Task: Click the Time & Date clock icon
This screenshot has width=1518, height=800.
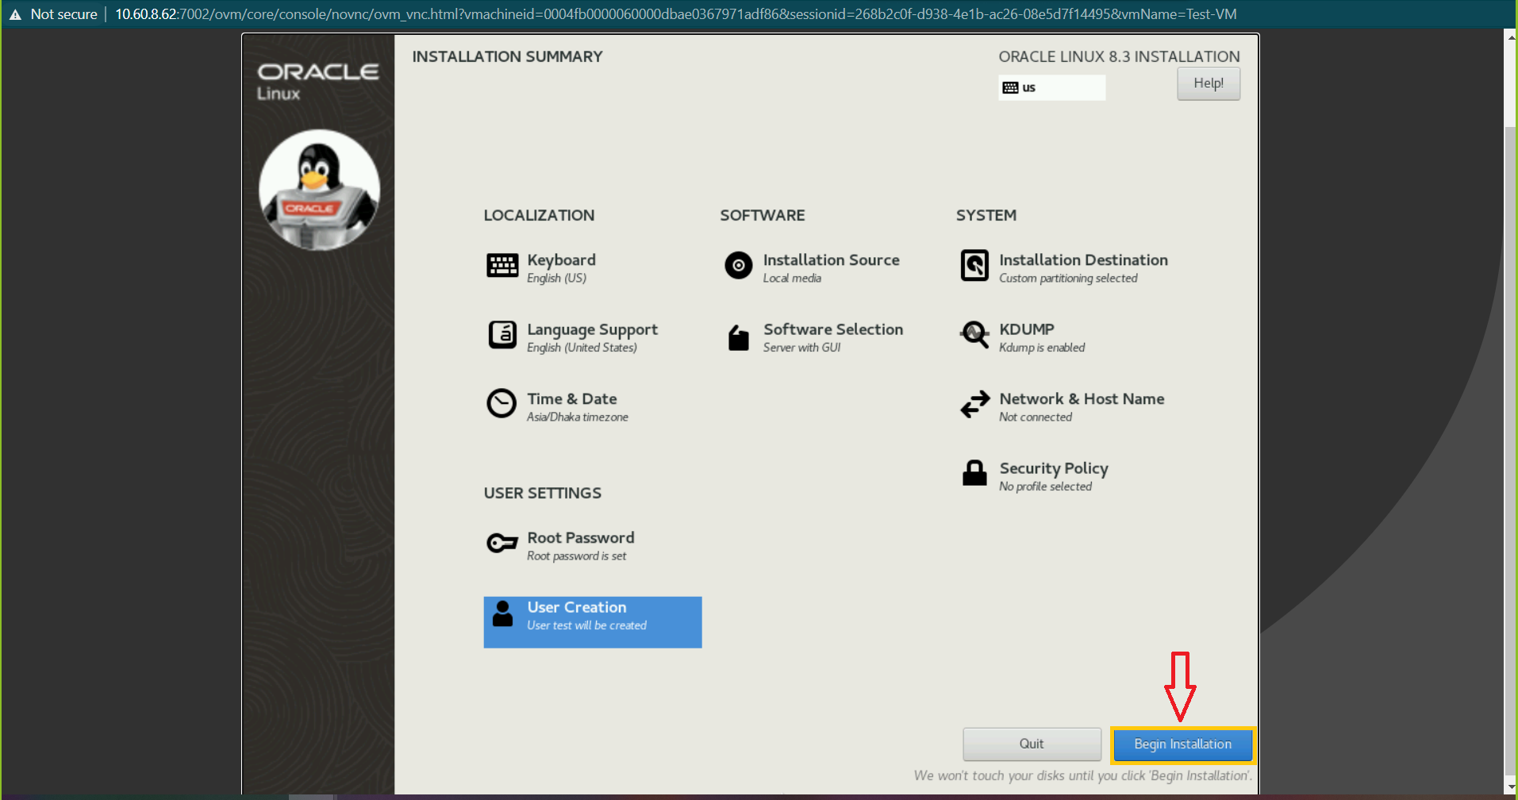Action: click(x=502, y=404)
